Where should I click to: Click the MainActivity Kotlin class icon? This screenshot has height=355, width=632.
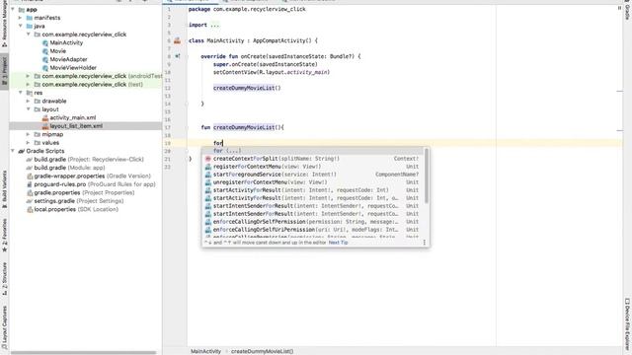[45, 42]
